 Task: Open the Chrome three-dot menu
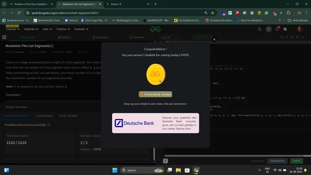click(306, 13)
